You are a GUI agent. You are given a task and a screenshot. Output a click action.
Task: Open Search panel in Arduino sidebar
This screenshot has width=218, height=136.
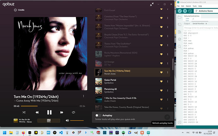tap(179, 46)
